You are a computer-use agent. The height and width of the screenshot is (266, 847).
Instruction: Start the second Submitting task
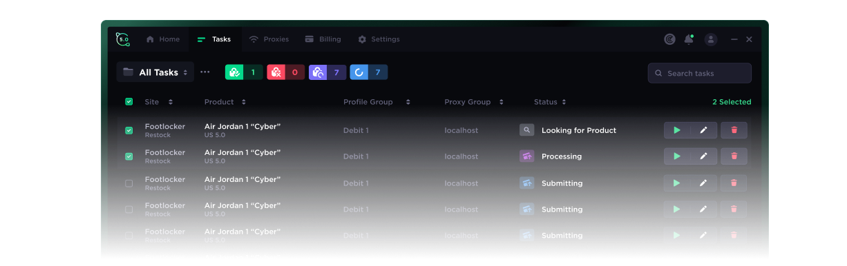(677, 209)
